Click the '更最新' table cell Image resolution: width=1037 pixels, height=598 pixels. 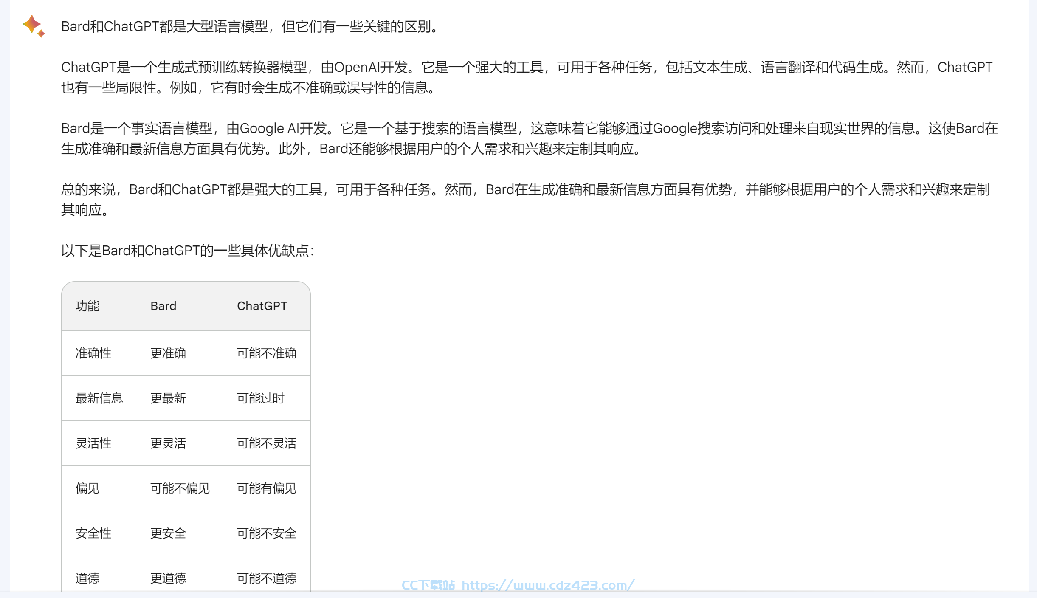tap(168, 398)
